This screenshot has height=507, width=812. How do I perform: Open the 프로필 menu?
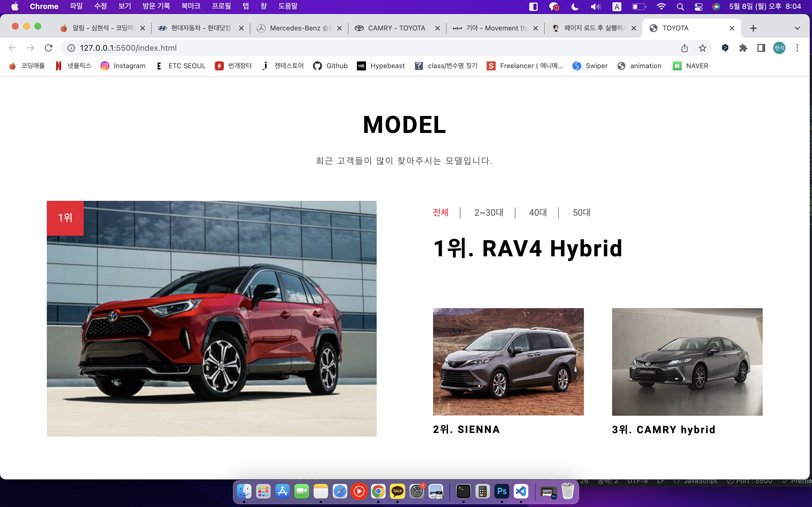point(221,6)
